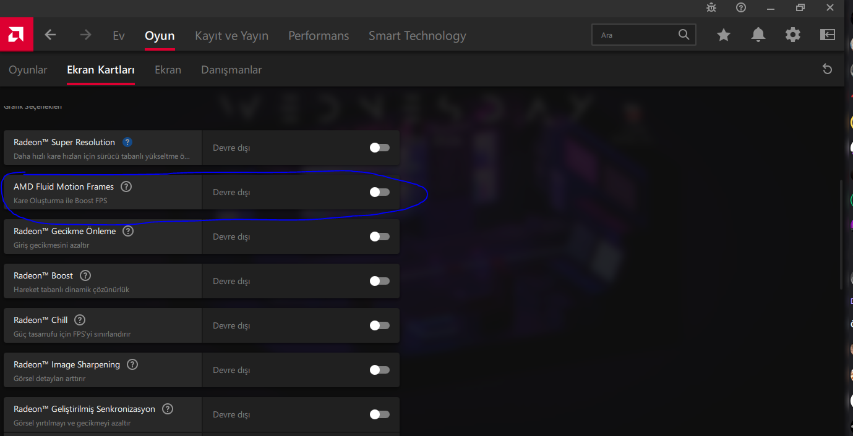Click the reset arrow icon

[827, 69]
